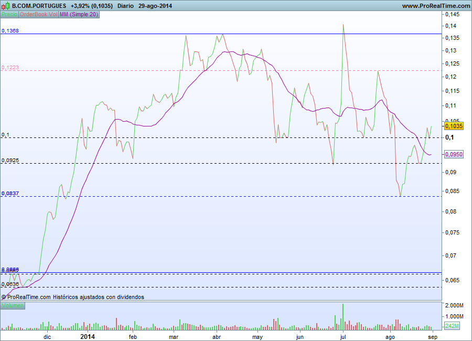This screenshot has height=341, width=472.
Task: Click the green 242M volume value tag
Action: (452, 326)
